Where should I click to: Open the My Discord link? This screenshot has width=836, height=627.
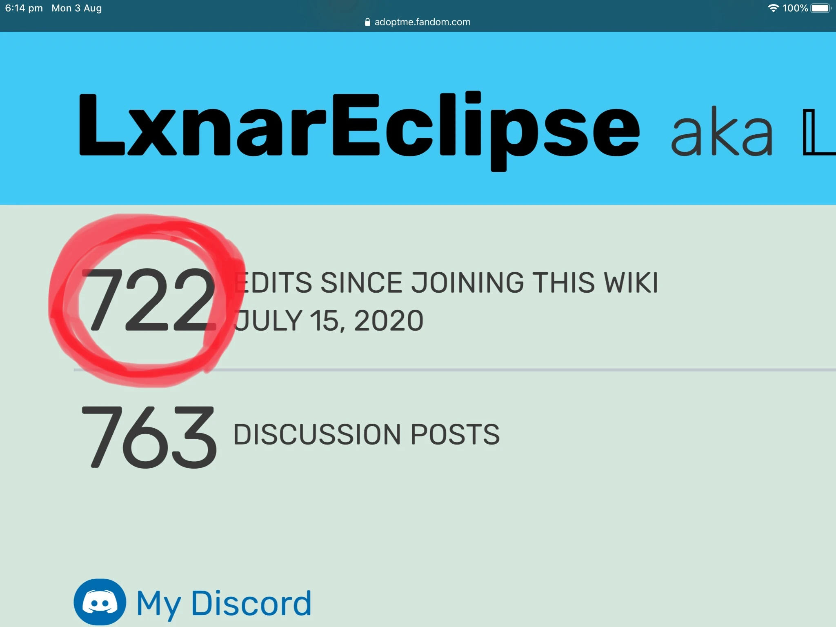[224, 604]
